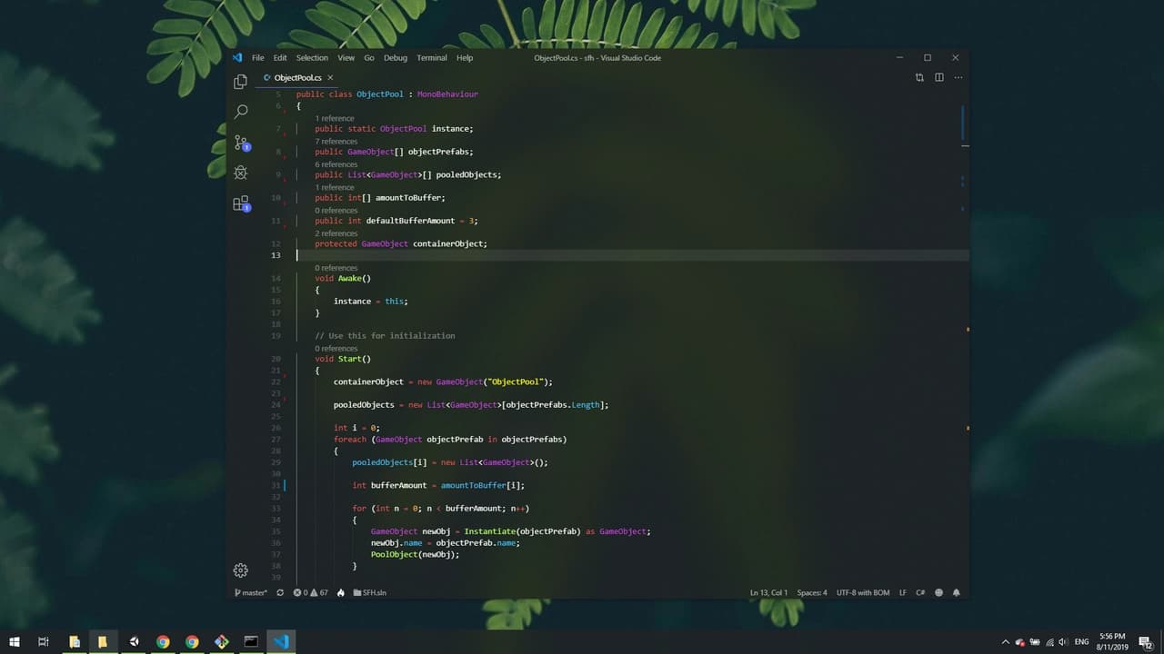This screenshot has width=1164, height=654.
Task: Open the Manage gear at activity bar bottom
Action: 240,570
